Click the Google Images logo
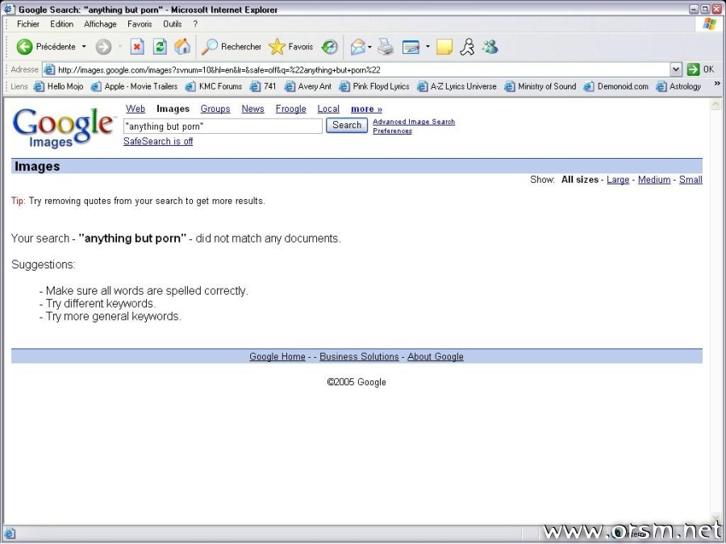 click(x=63, y=127)
